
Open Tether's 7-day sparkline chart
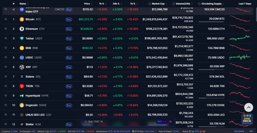pyautogui.click(x=240, y=38)
